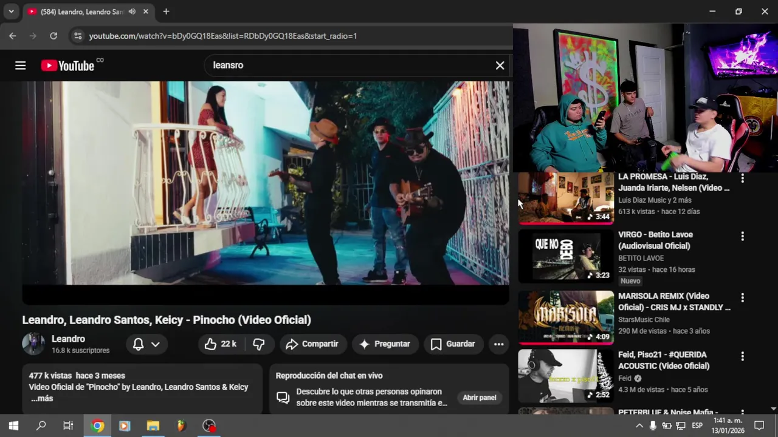Open OBS Studio from taskbar
Image resolution: width=778 pixels, height=437 pixels.
(x=209, y=425)
